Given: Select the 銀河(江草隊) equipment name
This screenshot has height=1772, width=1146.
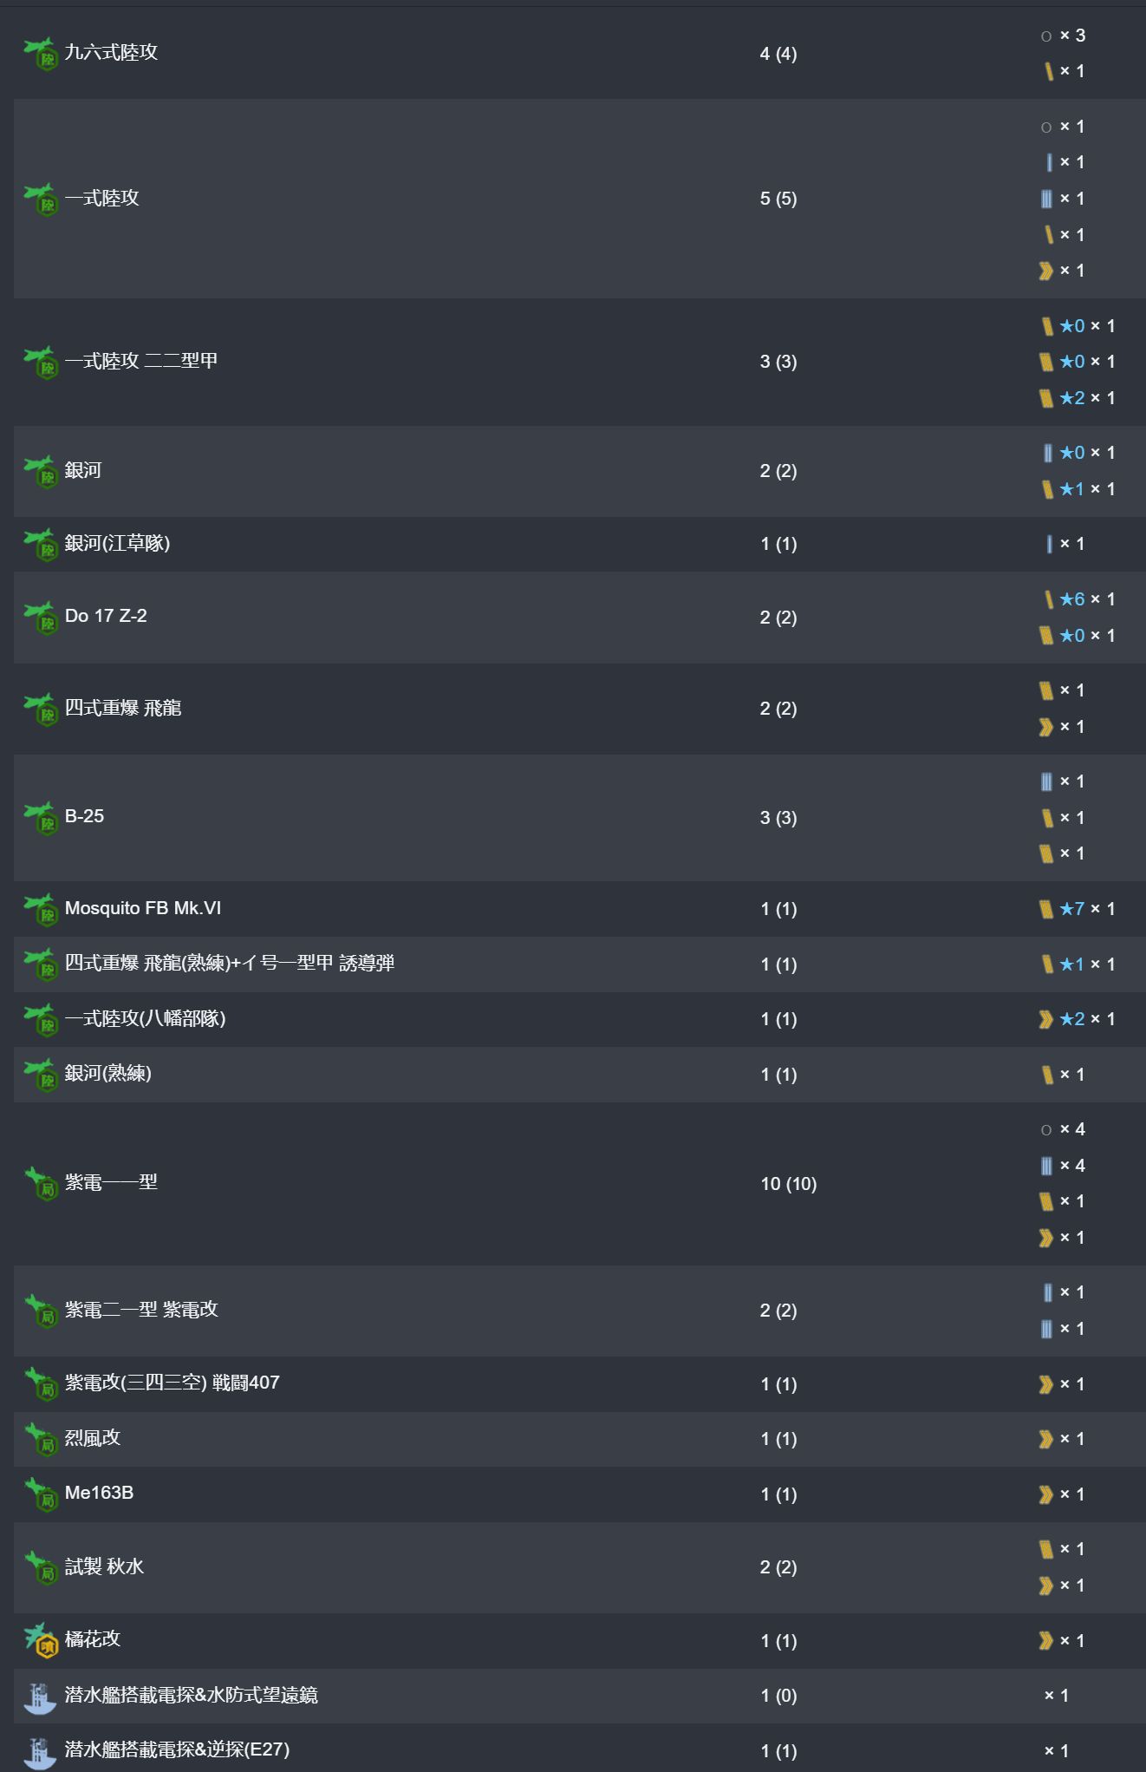Looking at the screenshot, I should [x=117, y=544].
